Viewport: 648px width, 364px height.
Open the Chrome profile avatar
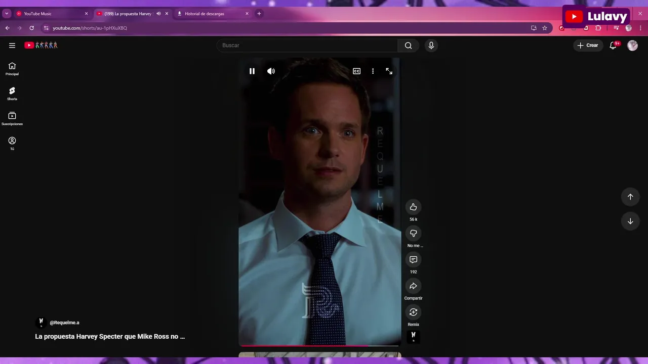[629, 28]
